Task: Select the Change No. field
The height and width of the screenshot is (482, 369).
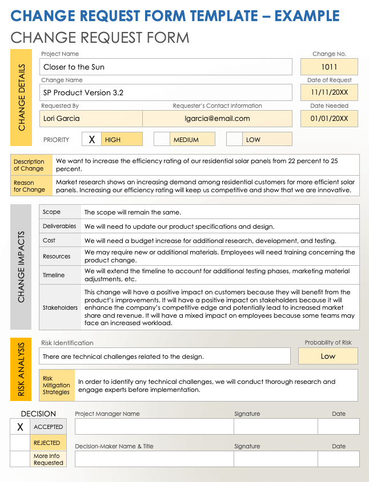Action: tap(329, 67)
